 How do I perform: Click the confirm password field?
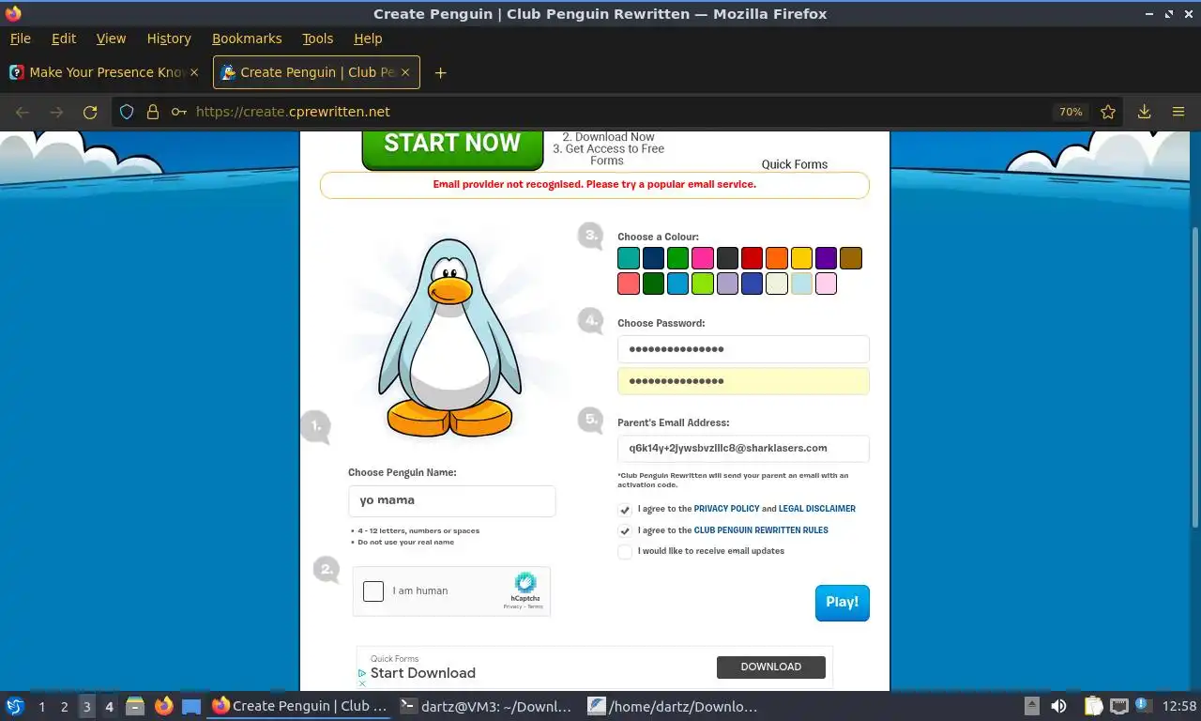coord(743,381)
